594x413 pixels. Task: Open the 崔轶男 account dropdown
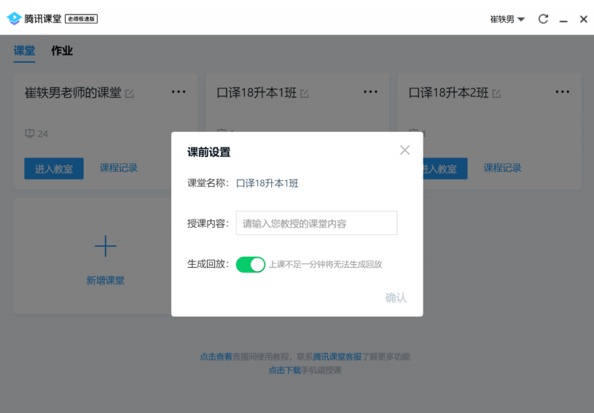[x=507, y=19]
